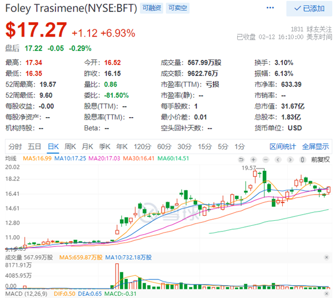
Task: Click the DIF:0.50 MACD value
Action: coord(64,294)
